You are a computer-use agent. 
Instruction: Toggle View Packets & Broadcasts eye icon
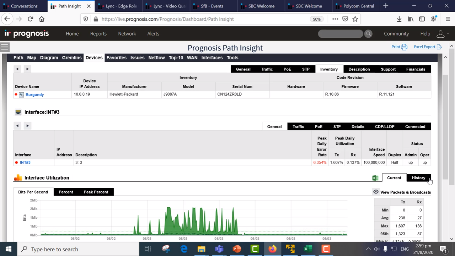coord(376,192)
